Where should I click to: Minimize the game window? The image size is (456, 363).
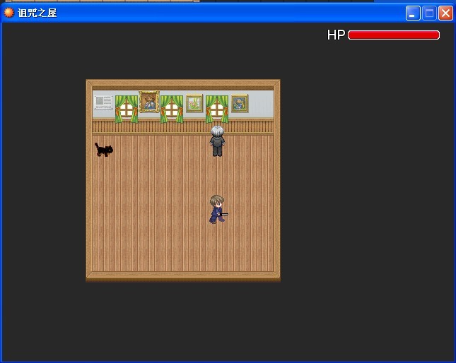tap(413, 13)
